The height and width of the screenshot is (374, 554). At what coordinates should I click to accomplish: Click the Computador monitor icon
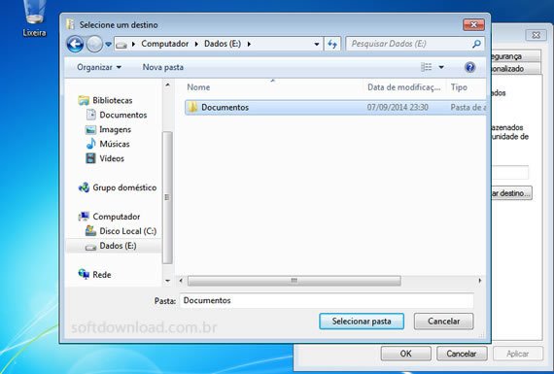[x=84, y=216]
